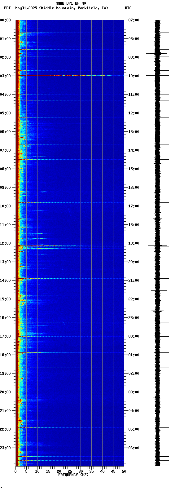Click the UTC time label '07:00'

(x=134, y=20)
